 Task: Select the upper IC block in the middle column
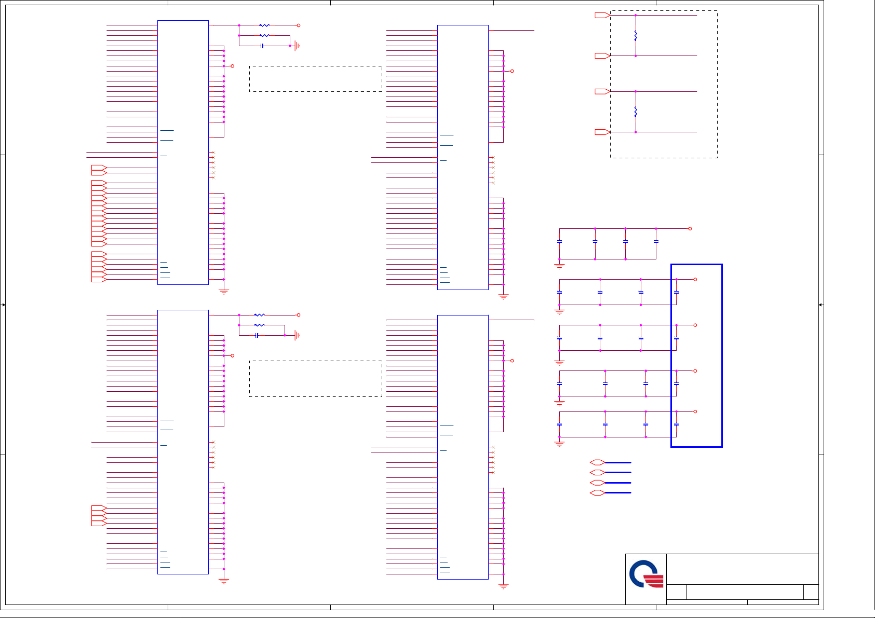(x=463, y=157)
